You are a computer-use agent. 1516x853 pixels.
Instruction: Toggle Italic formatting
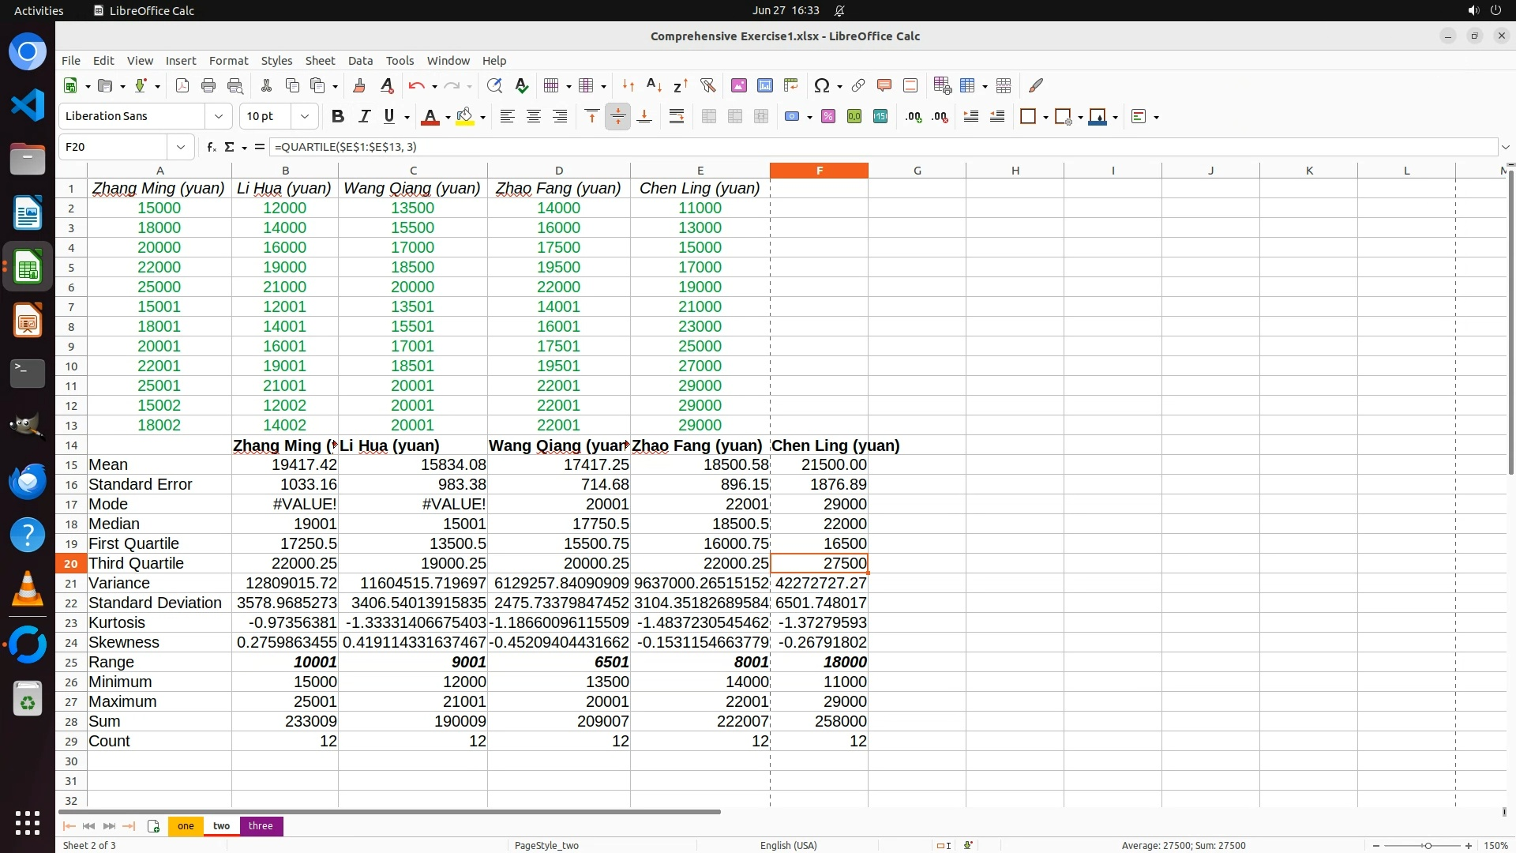pyautogui.click(x=364, y=116)
